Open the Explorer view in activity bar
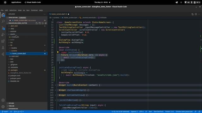This screenshot has height=113, width=202. coord(3,15)
